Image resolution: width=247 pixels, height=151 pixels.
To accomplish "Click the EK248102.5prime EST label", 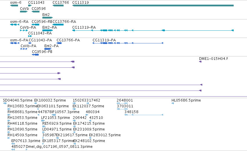I will point(89,141).
